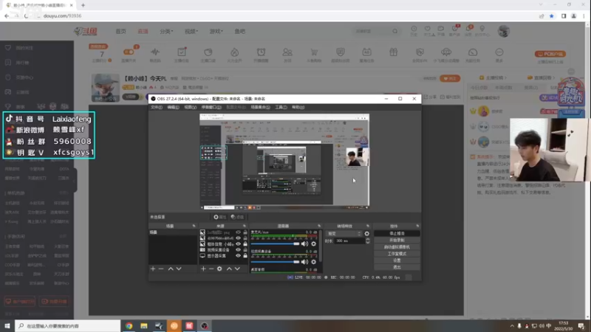The height and width of the screenshot is (332, 591).
Task: Open source properties gear in Sources toolbar
Action: (219, 269)
